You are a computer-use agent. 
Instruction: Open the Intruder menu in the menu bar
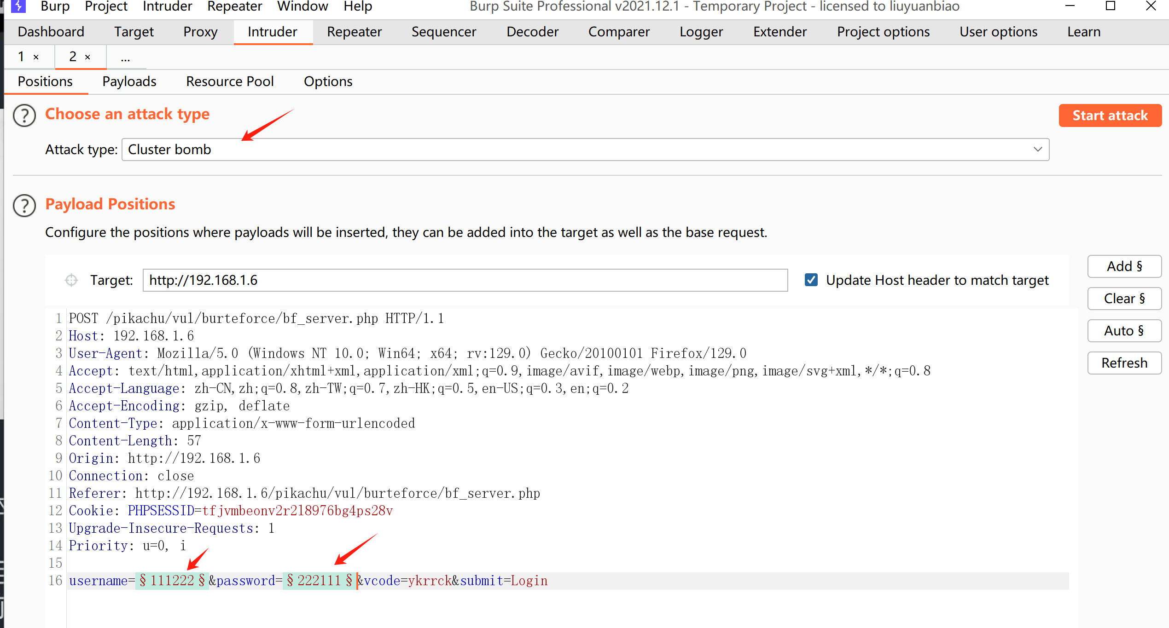(167, 6)
